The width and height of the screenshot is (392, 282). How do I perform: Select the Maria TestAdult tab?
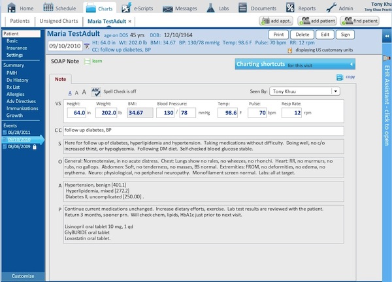[106, 22]
